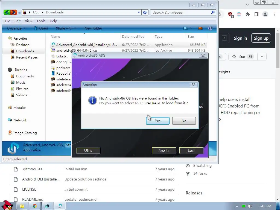Click volume icon in system tray

(x=250, y=206)
